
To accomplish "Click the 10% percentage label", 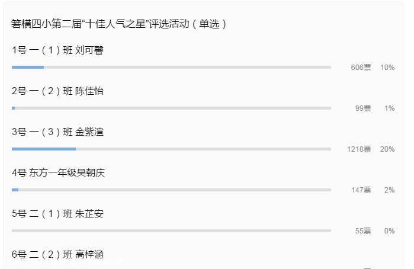I will [x=387, y=68].
